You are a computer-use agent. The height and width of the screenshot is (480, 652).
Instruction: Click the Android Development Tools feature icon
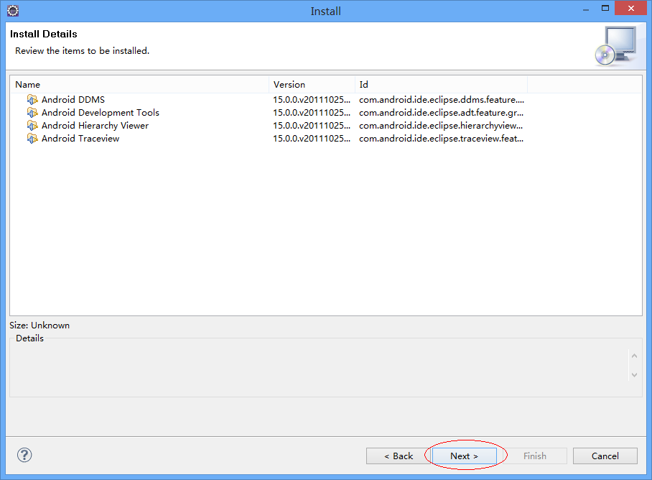point(32,113)
